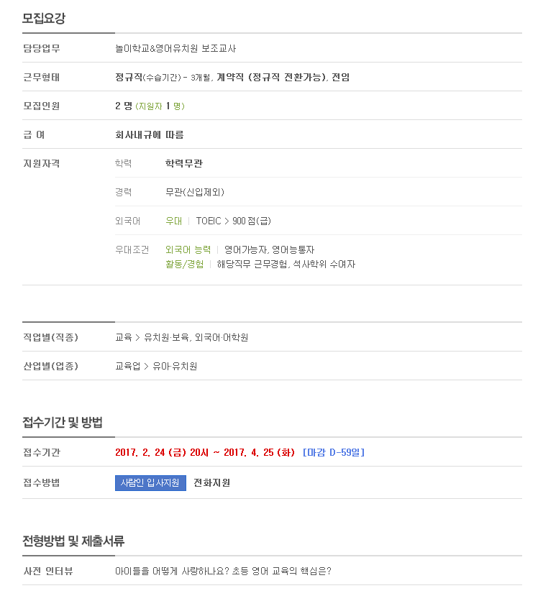Click the 회사내규에 따름 salary text
The height and width of the screenshot is (601, 543).
[150, 135]
